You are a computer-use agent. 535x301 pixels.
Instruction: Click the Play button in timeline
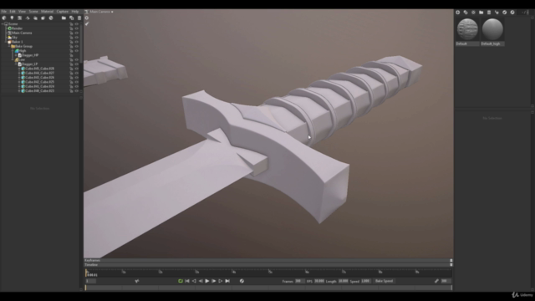(207, 281)
